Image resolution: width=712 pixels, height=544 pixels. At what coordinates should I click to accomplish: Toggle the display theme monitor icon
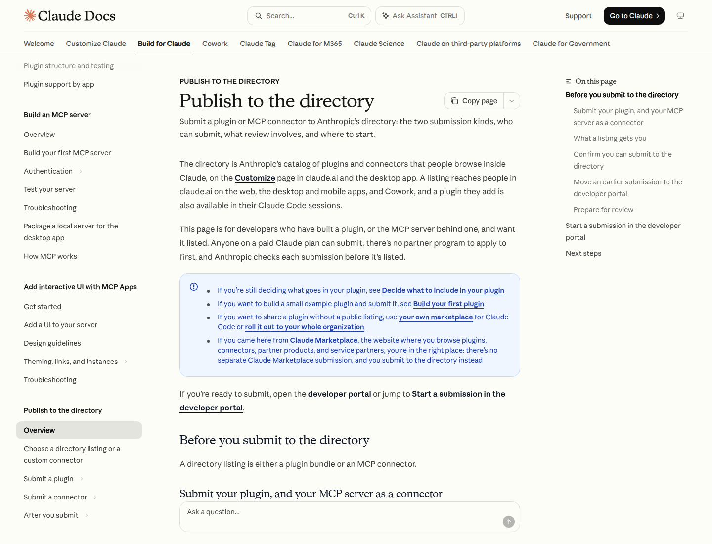[x=680, y=16]
